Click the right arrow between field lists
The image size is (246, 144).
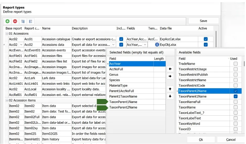tap(170, 76)
